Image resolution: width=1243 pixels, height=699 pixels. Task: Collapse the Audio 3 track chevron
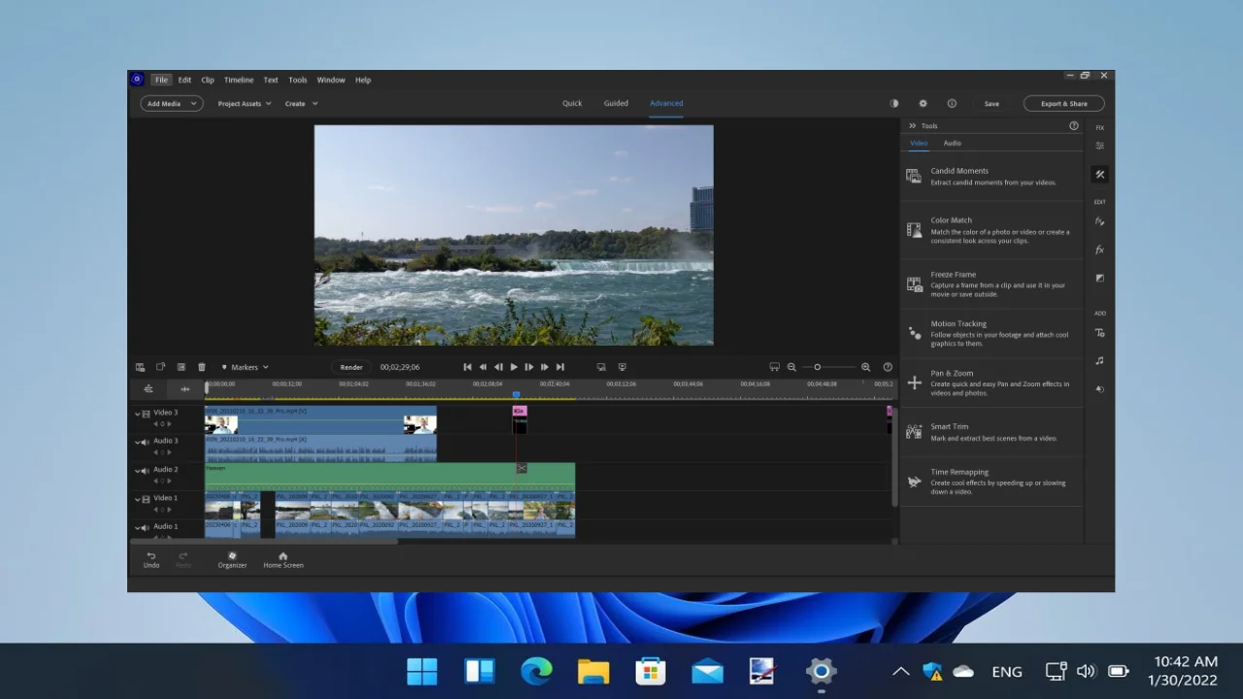(138, 441)
